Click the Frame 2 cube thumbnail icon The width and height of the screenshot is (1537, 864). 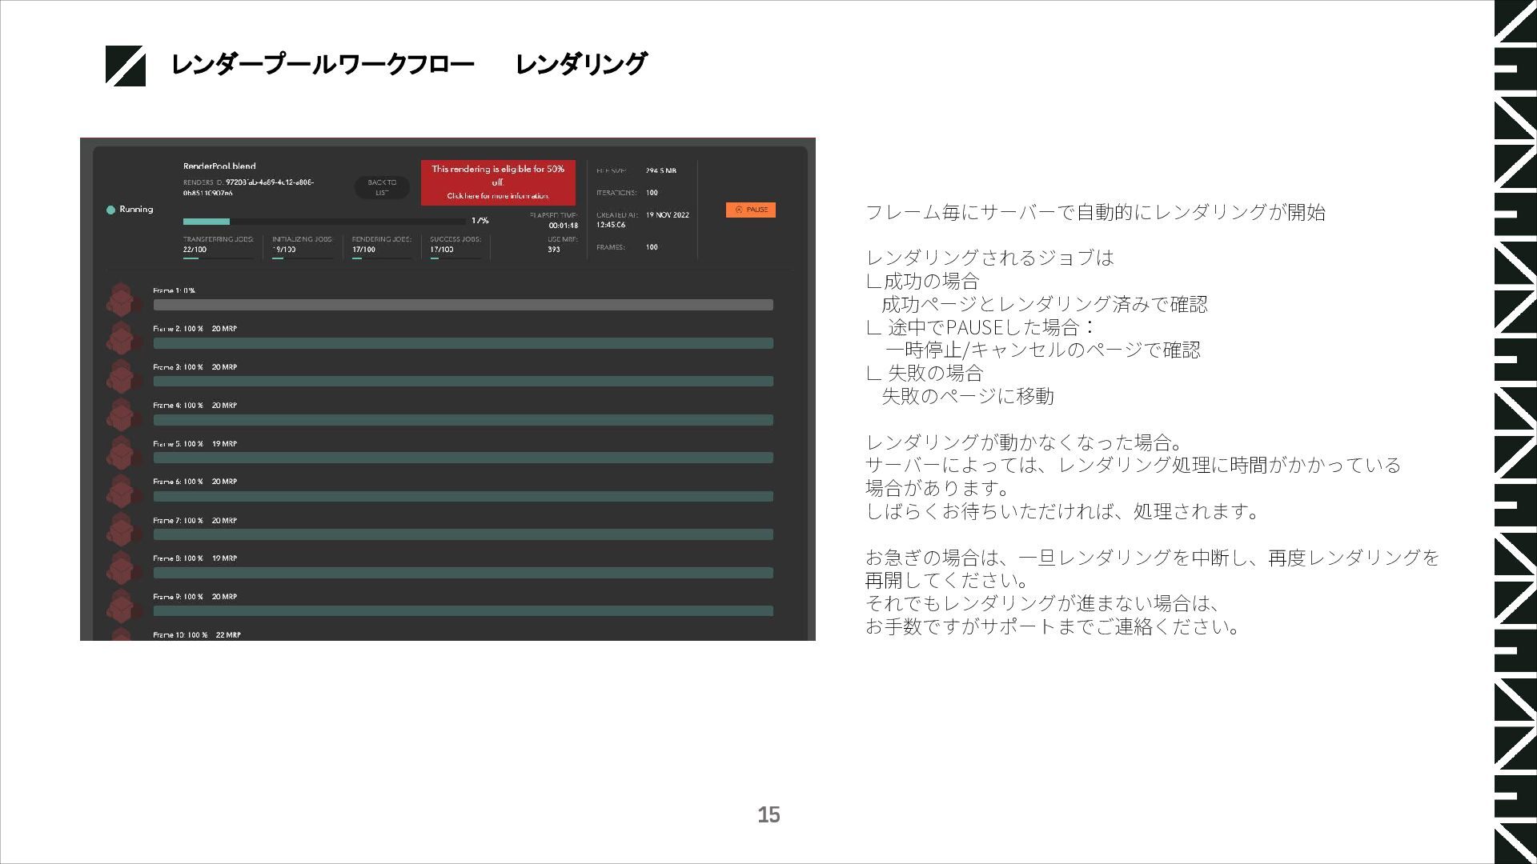pos(121,338)
